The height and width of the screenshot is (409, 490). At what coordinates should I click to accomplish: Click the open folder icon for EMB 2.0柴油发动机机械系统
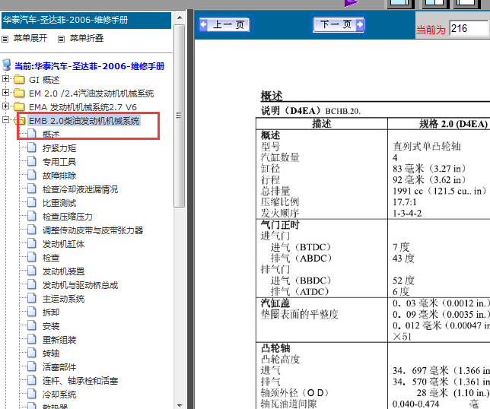click(x=19, y=120)
